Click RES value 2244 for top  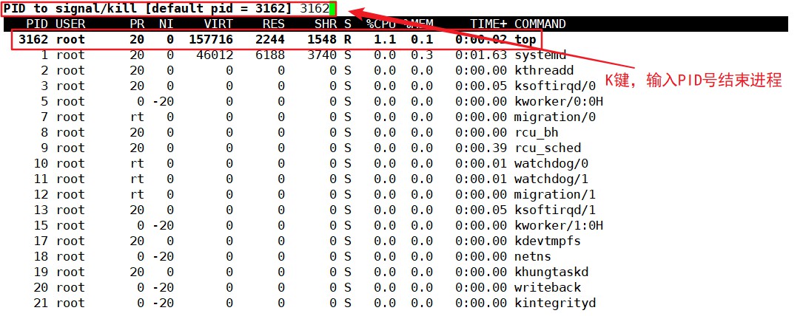click(x=270, y=39)
